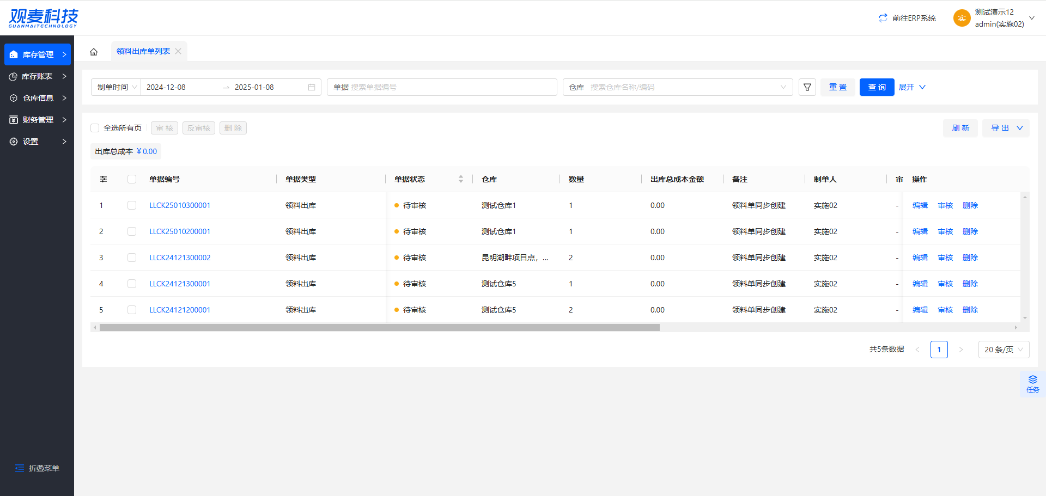The width and height of the screenshot is (1046, 496).
Task: Click the 前往ERP系统 switch icon
Action: click(x=883, y=18)
